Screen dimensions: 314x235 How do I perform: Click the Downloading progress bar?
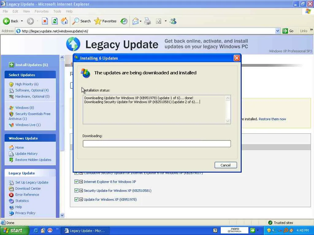coord(157,144)
